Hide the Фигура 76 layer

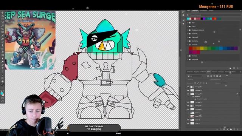(x=188, y=90)
